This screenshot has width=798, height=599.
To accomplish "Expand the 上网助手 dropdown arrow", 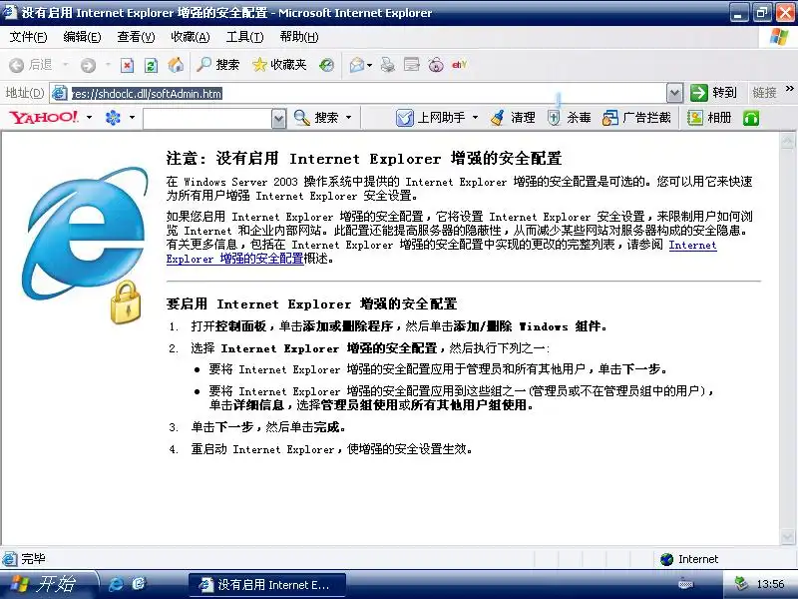I will pyautogui.click(x=475, y=118).
